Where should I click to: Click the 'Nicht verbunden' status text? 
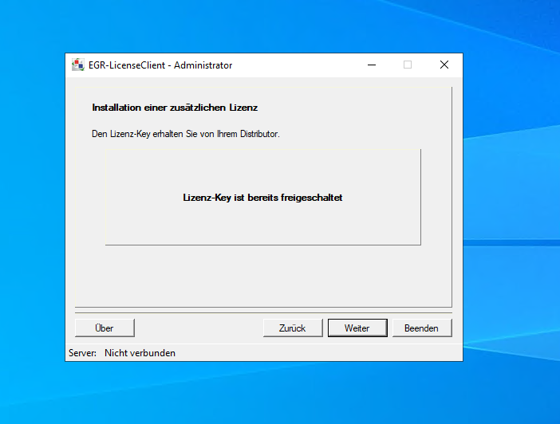140,352
